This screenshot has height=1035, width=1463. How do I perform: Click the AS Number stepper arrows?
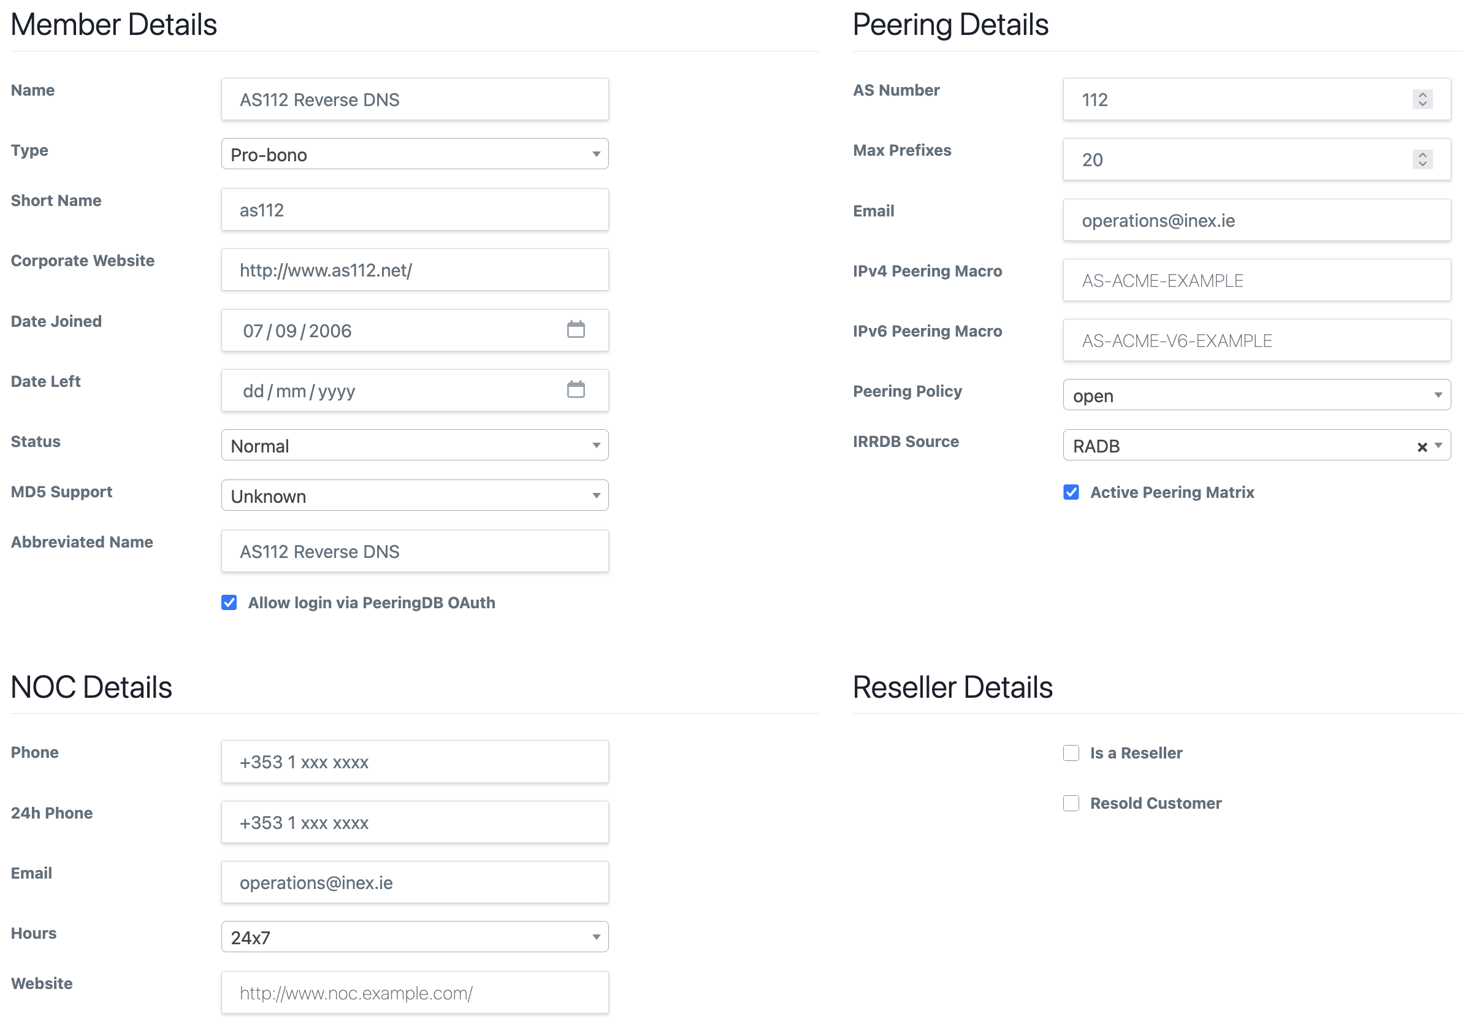coord(1422,99)
